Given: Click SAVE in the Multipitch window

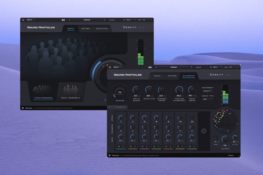Looking at the screenshot, I should click(x=199, y=67).
